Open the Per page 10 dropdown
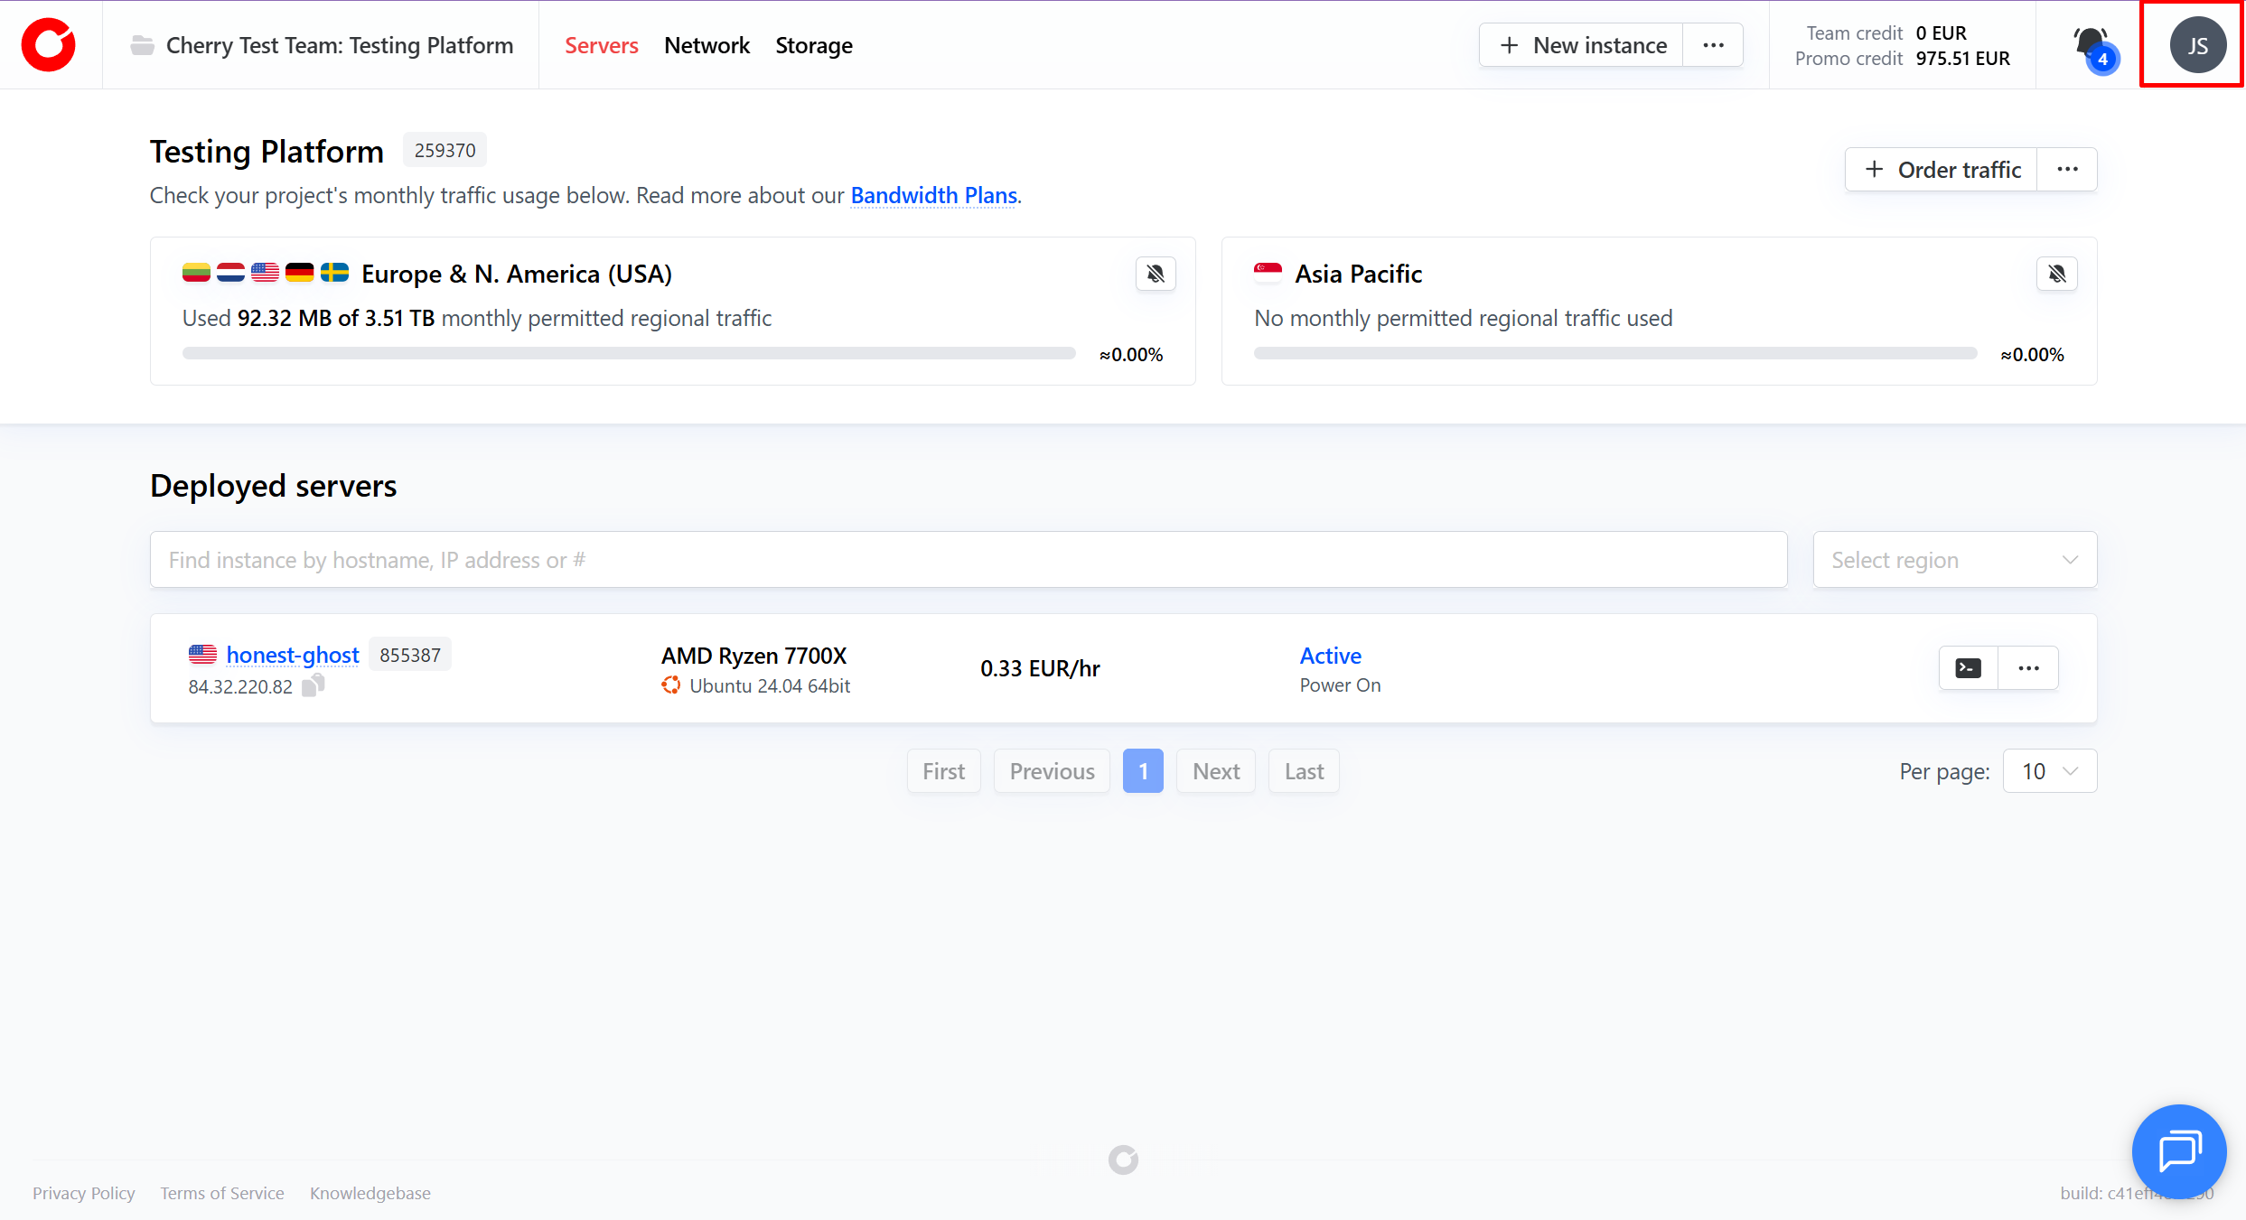Screen dimensions: 2246x1220 click(x=2049, y=771)
